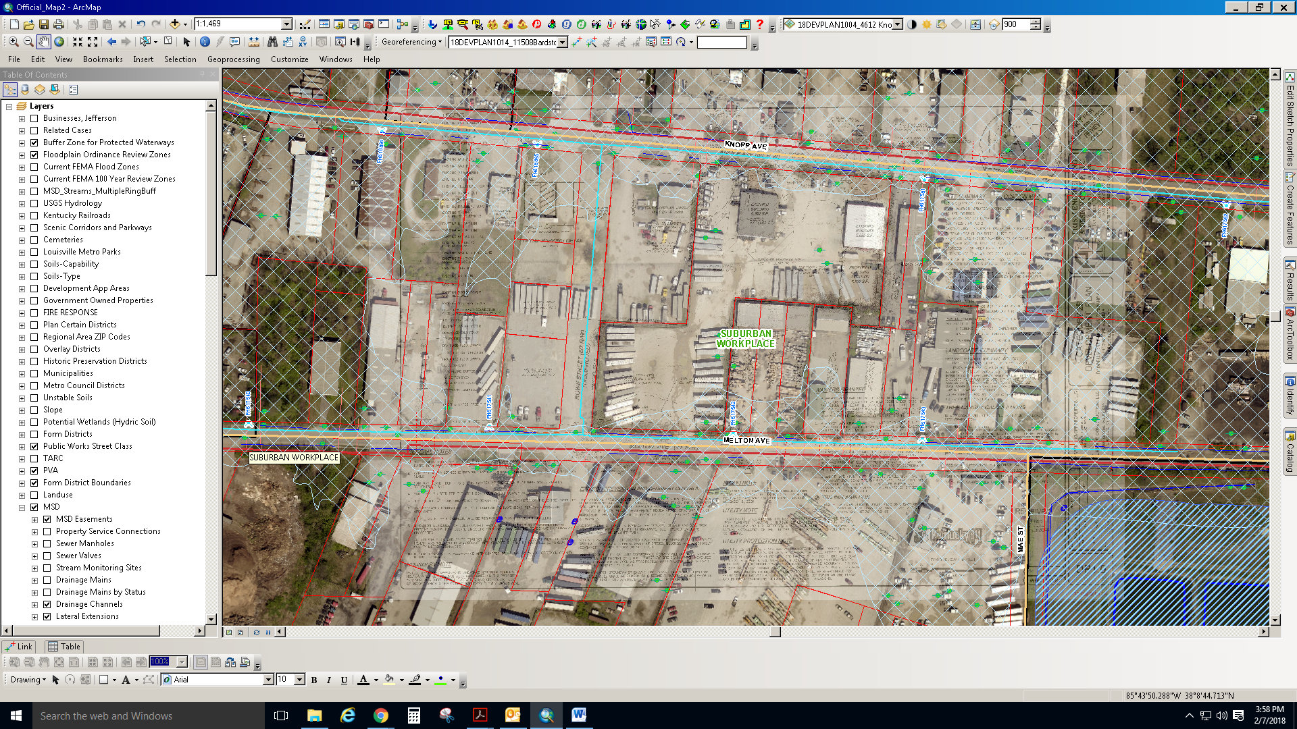The height and width of the screenshot is (729, 1297).
Task: Click the Full Extent globe icon
Action: click(59, 42)
